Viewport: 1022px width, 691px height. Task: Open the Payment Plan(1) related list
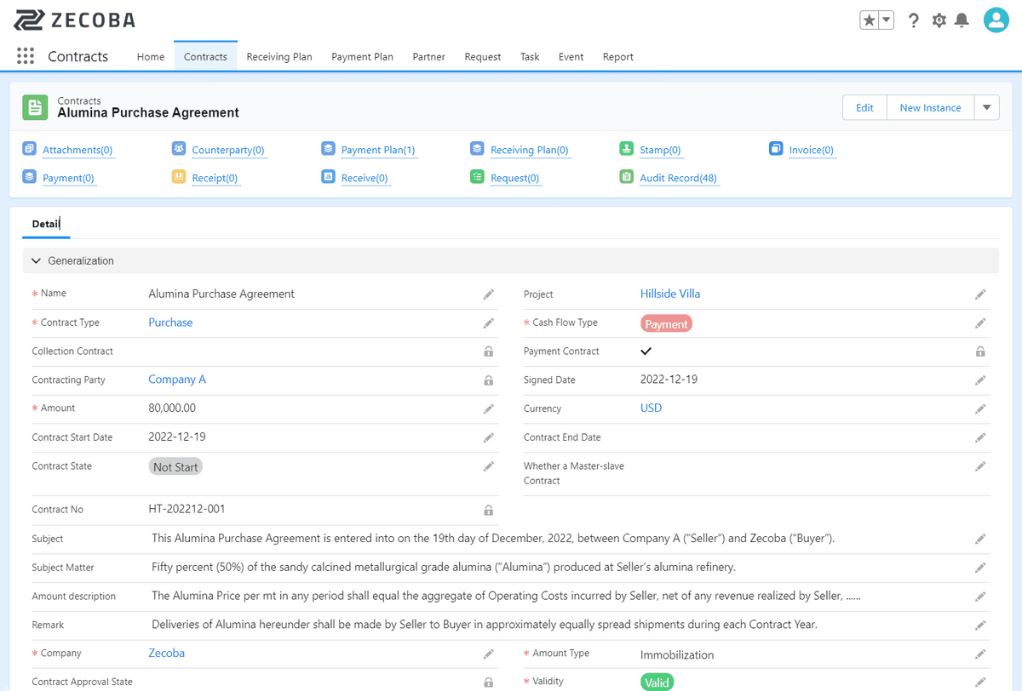[377, 151]
